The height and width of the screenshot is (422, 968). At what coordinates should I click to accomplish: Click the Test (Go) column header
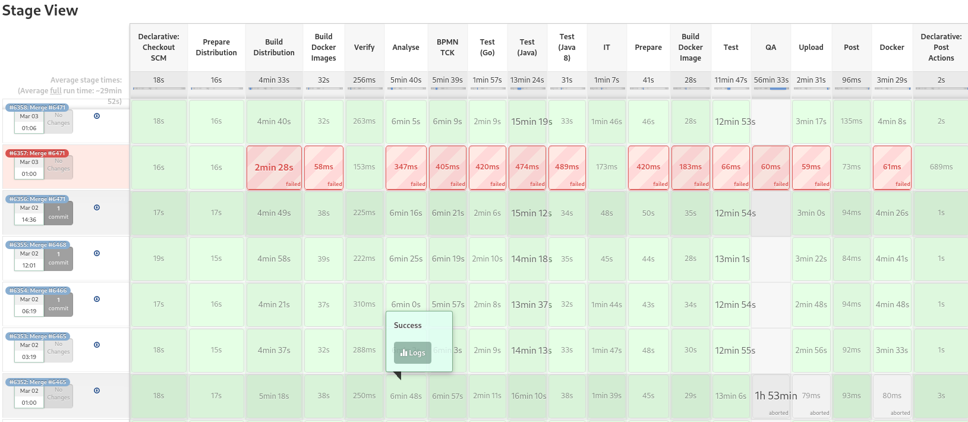487,48
